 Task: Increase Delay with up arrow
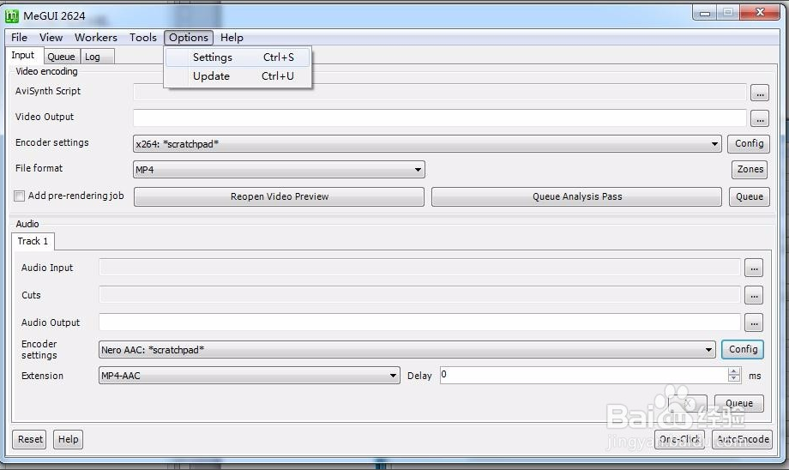(733, 371)
